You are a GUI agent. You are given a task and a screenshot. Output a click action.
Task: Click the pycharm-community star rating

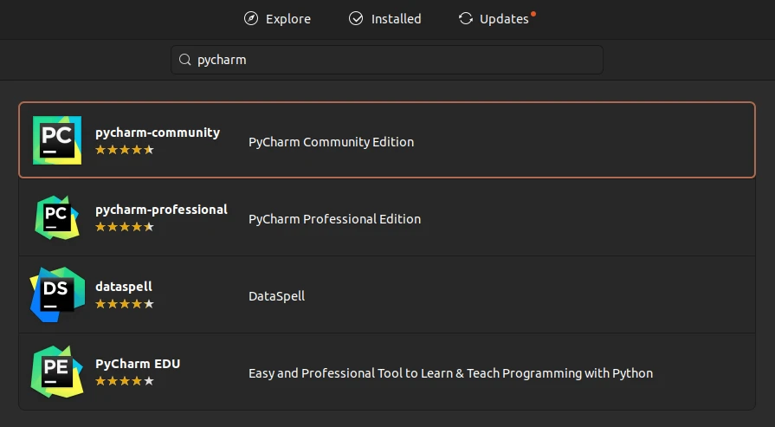(x=125, y=150)
